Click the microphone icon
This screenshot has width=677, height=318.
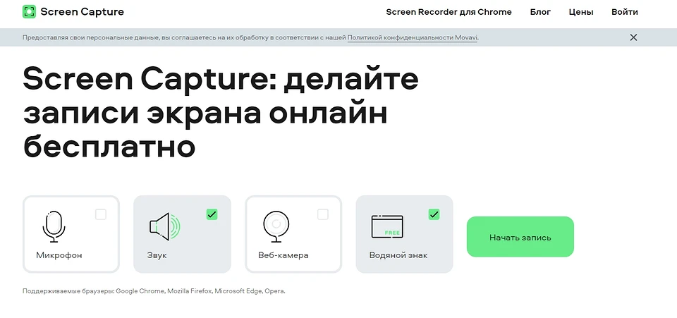tap(54, 226)
